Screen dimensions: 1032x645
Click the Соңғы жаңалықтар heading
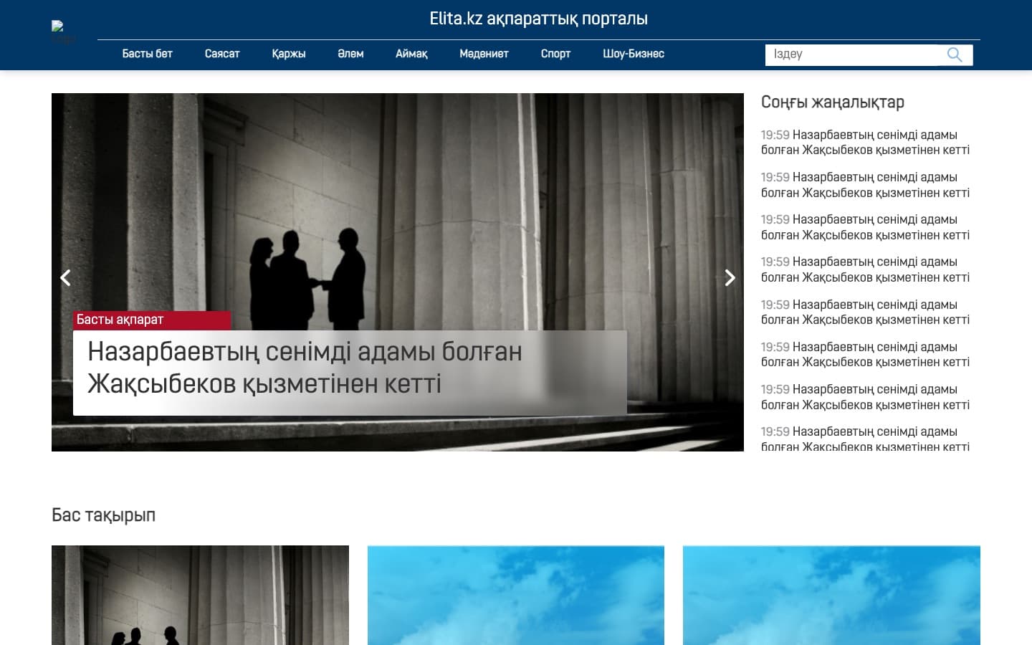[832, 102]
